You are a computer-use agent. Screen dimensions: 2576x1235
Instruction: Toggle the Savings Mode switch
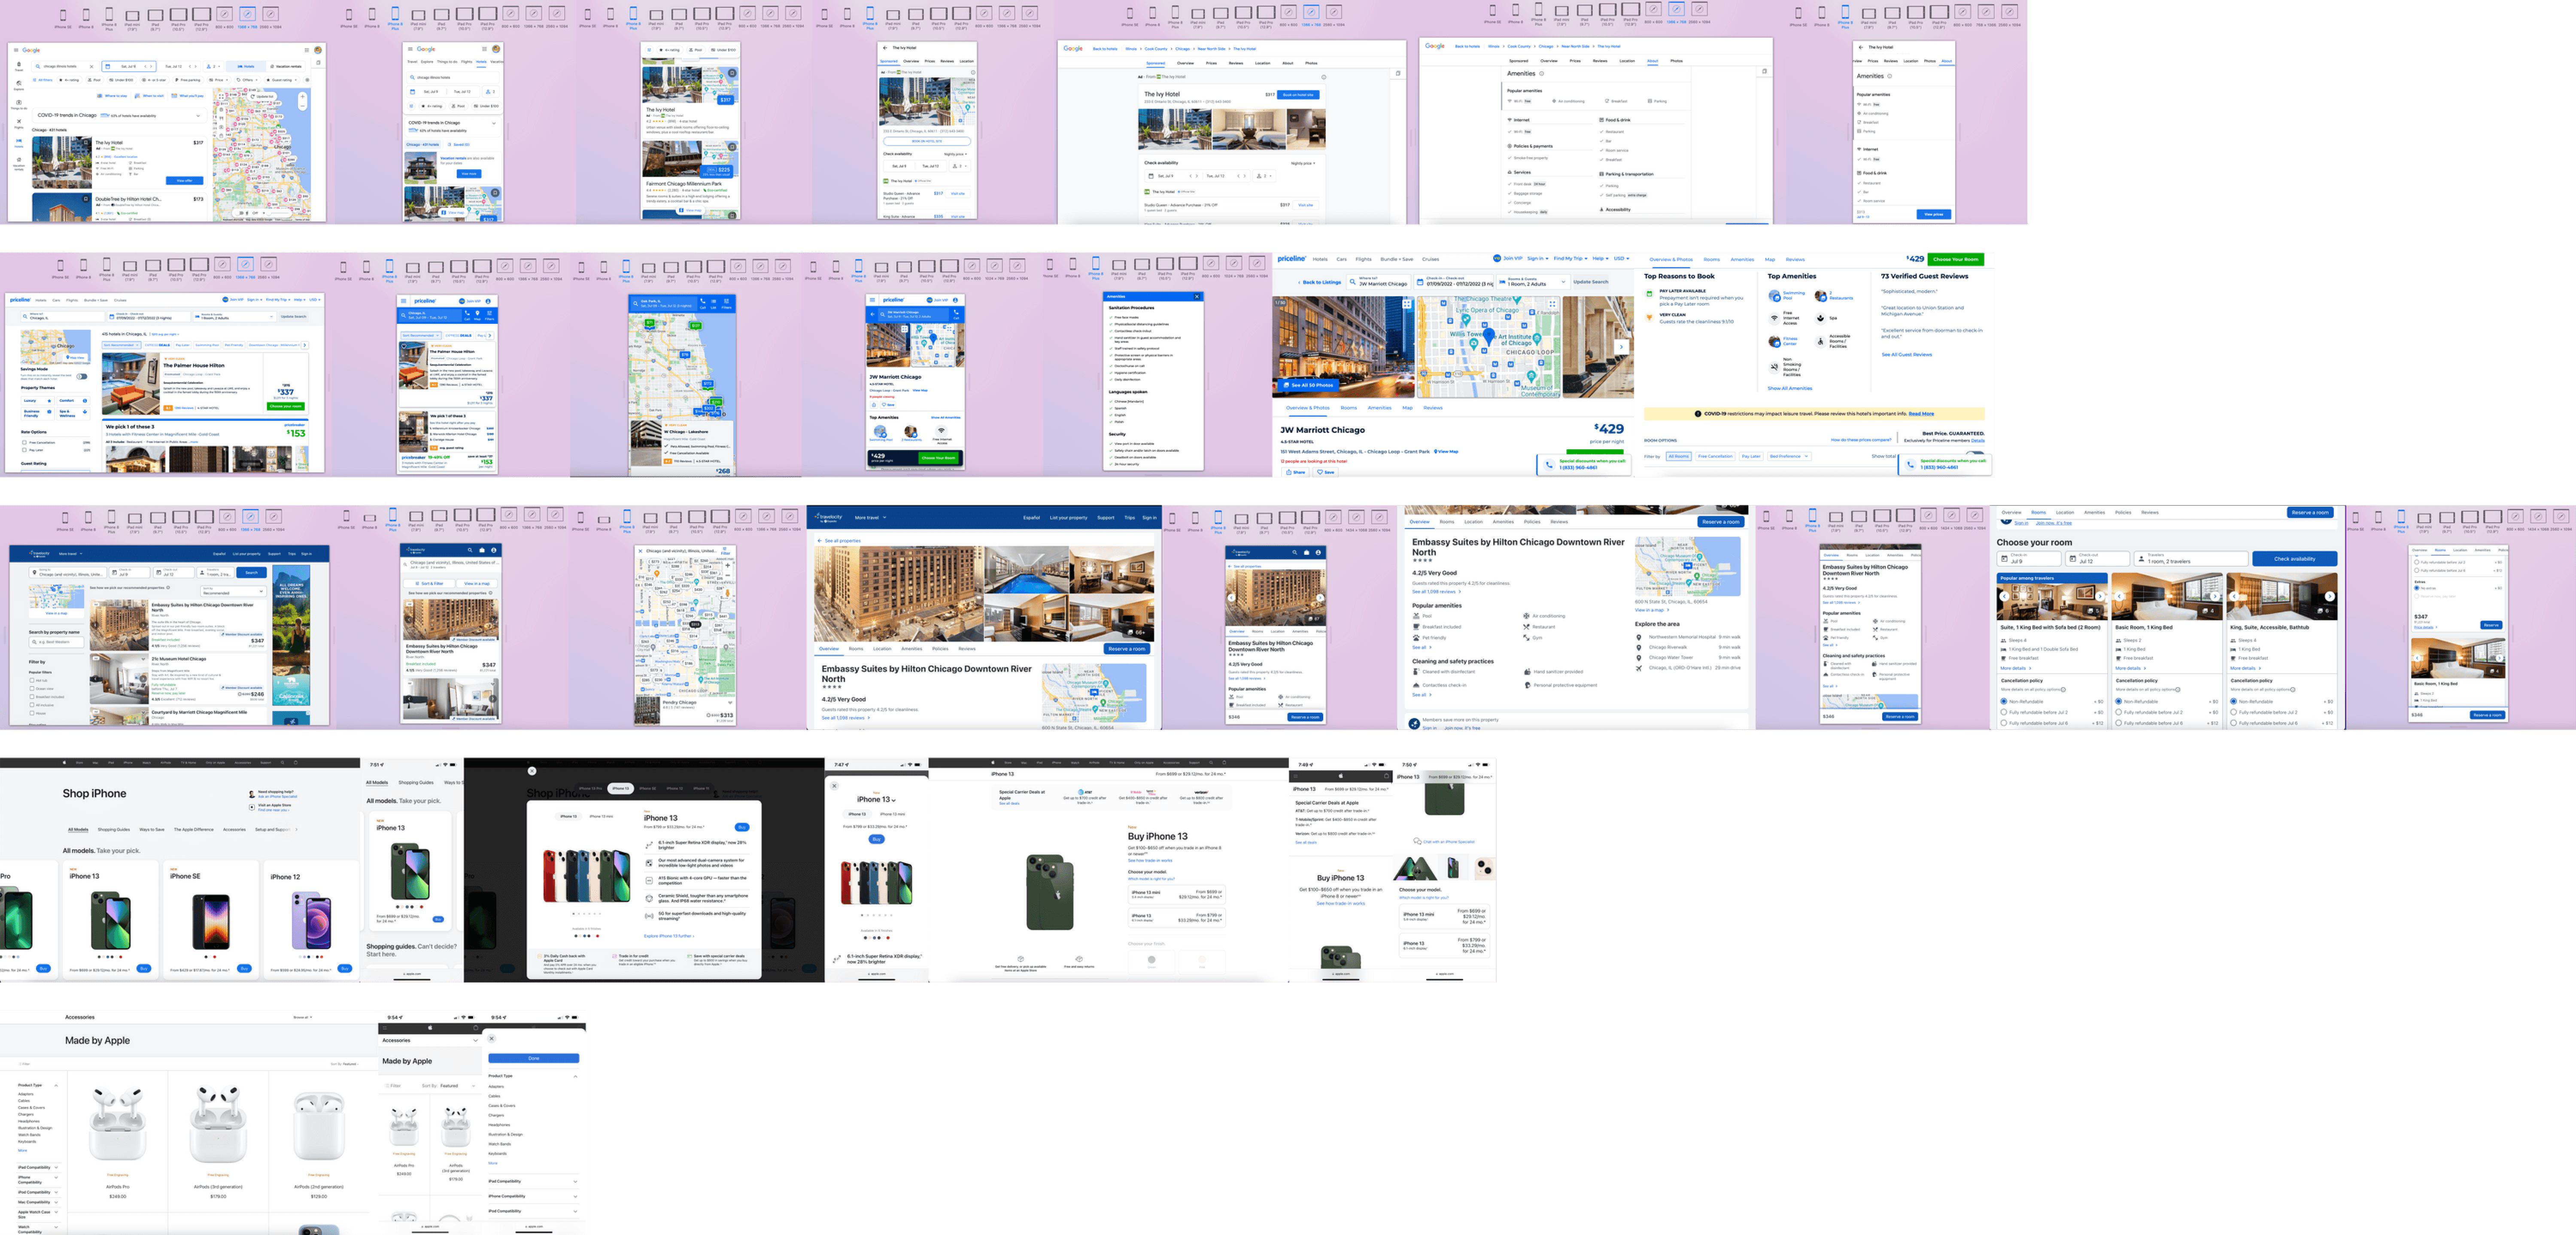click(x=82, y=377)
